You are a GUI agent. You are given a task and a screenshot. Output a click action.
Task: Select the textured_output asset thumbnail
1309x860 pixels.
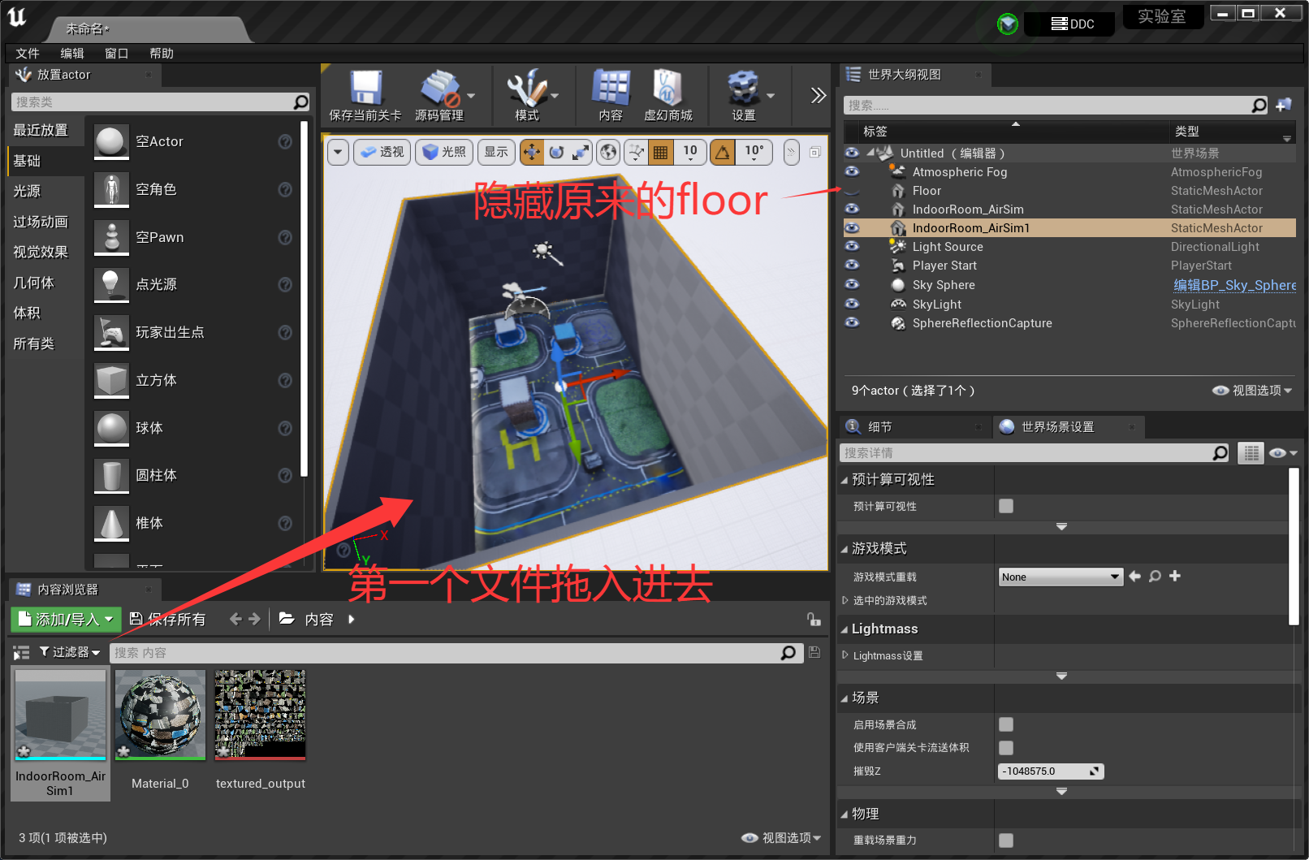pyautogui.click(x=260, y=715)
